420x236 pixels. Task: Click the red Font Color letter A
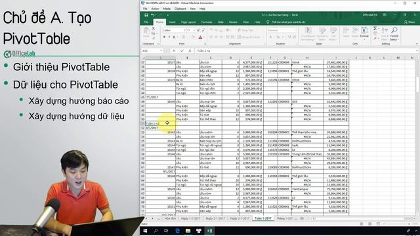200,37
